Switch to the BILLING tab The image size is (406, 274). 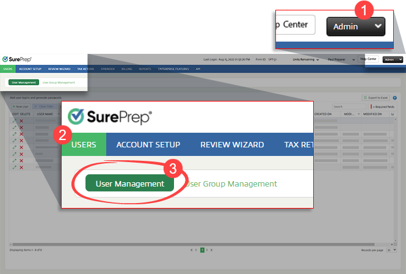click(126, 69)
